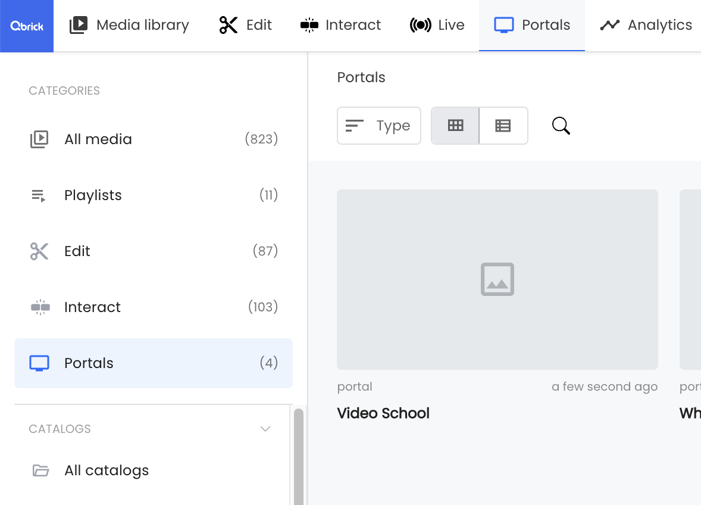Screen dimensions: 701x505
Task: Select the Portals tab
Action: tap(532, 25)
